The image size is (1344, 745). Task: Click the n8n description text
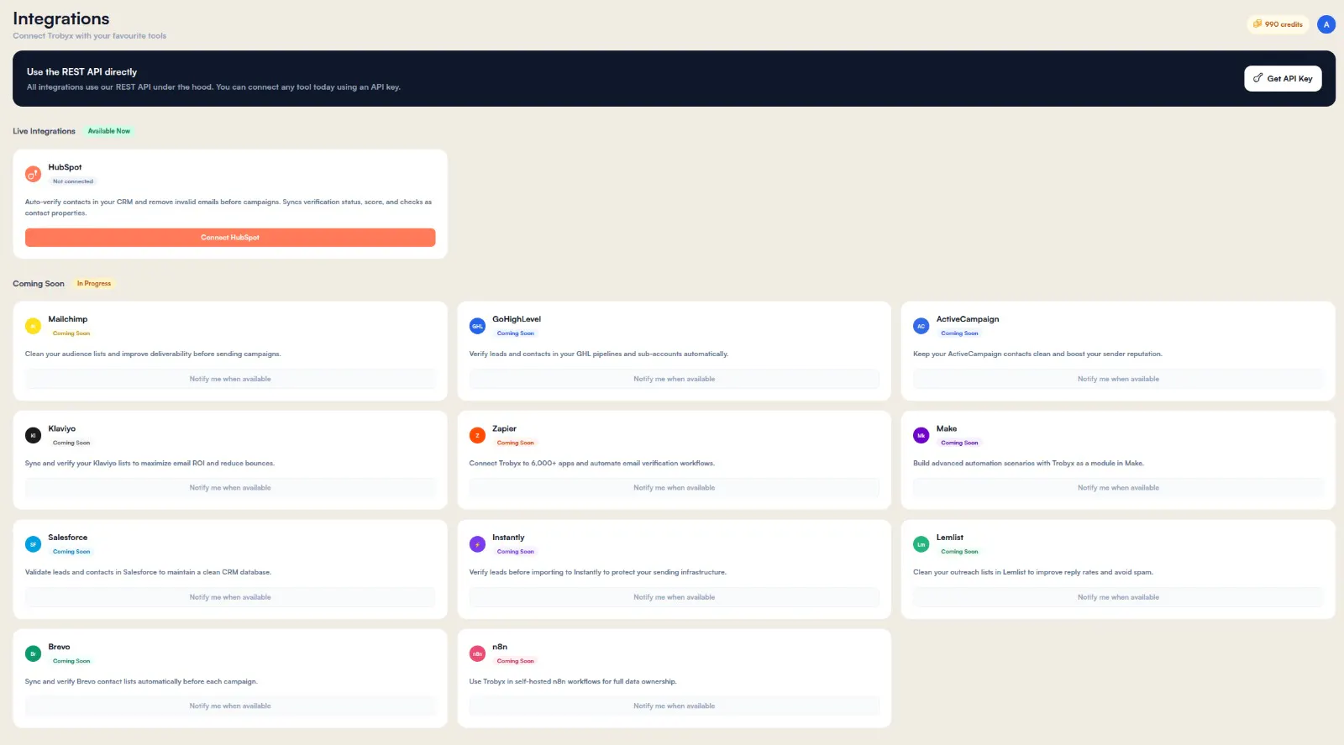(573, 682)
